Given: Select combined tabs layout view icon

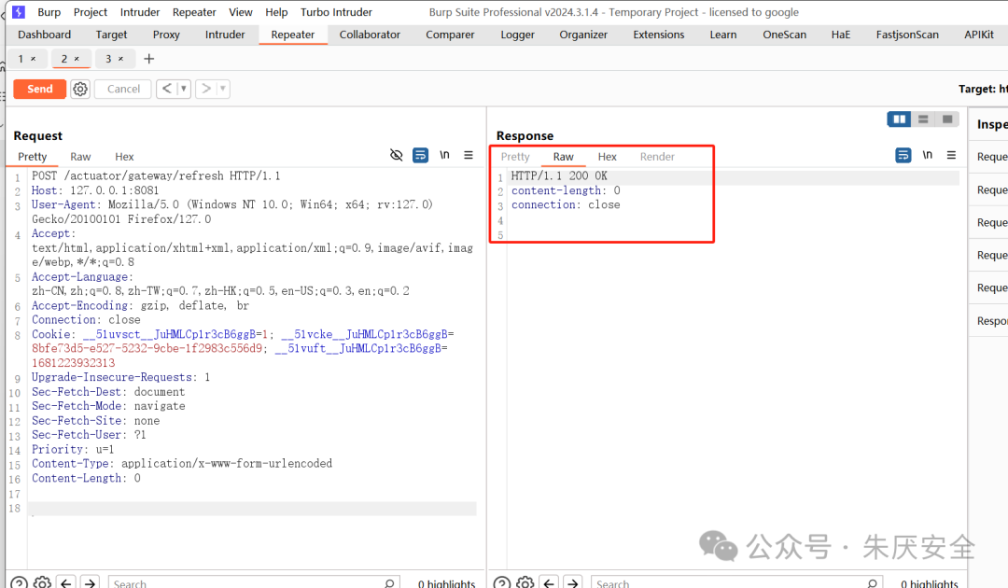Looking at the screenshot, I should pyautogui.click(x=947, y=119).
